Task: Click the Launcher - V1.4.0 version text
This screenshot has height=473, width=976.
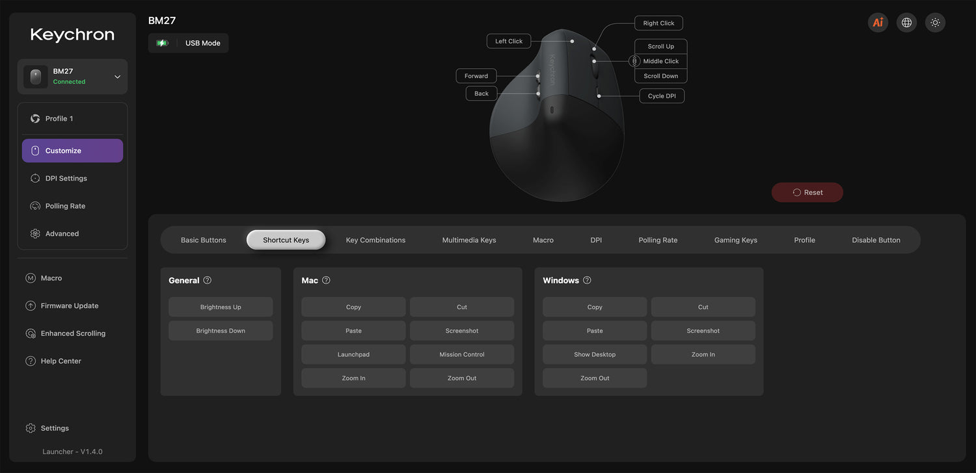Action: pos(72,452)
